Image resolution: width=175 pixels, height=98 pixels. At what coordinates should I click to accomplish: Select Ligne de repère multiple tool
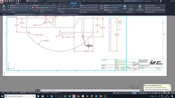tap(74, 7)
